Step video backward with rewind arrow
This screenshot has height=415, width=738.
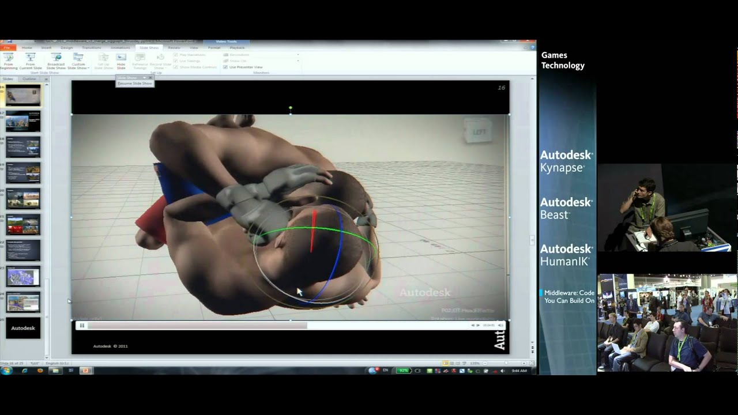[x=473, y=326]
